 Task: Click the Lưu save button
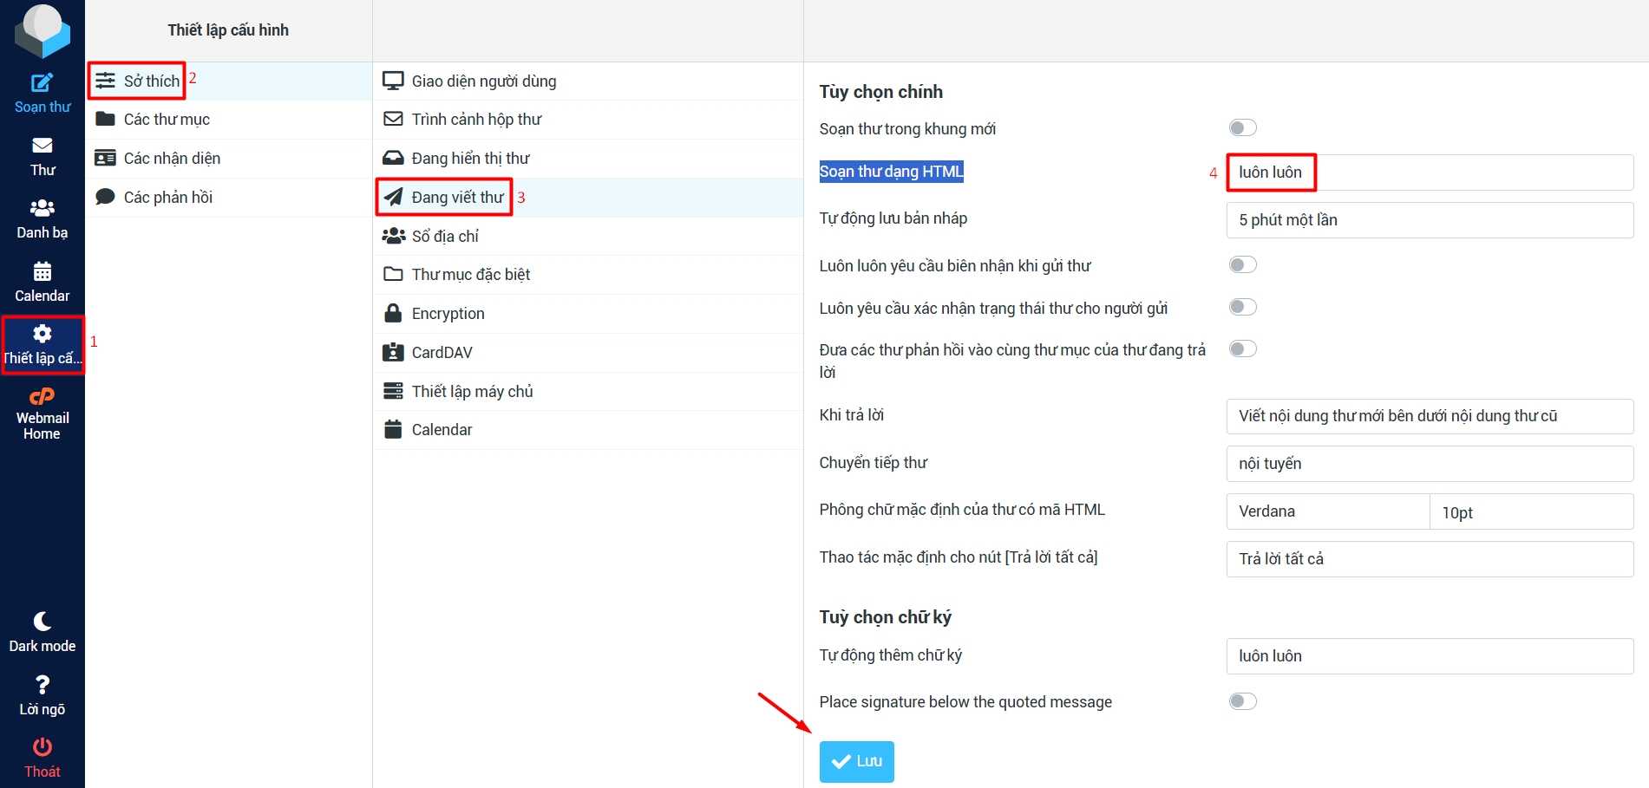pos(856,762)
